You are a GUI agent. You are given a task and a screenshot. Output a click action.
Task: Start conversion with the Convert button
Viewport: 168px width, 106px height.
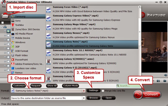147,95
